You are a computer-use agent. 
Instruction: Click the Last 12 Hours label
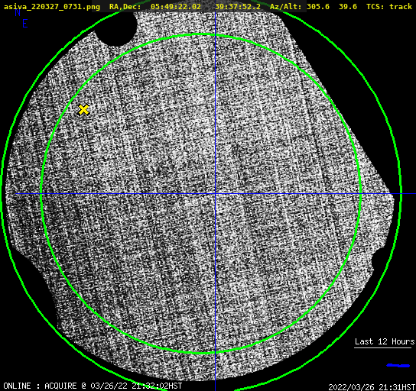[x=385, y=341]
